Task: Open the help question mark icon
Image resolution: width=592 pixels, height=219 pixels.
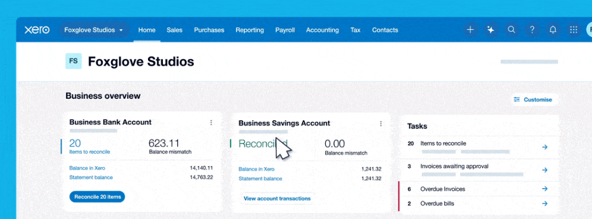Action: click(533, 30)
